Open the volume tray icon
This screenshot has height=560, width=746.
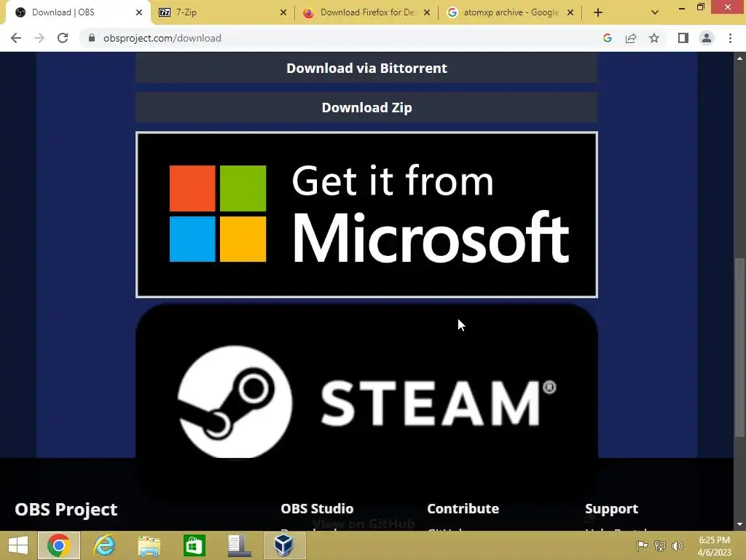pos(678,545)
